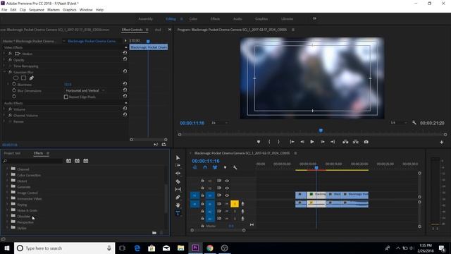Open timeline display settings wrench
The height and width of the screenshot is (254, 451).
[235, 168]
